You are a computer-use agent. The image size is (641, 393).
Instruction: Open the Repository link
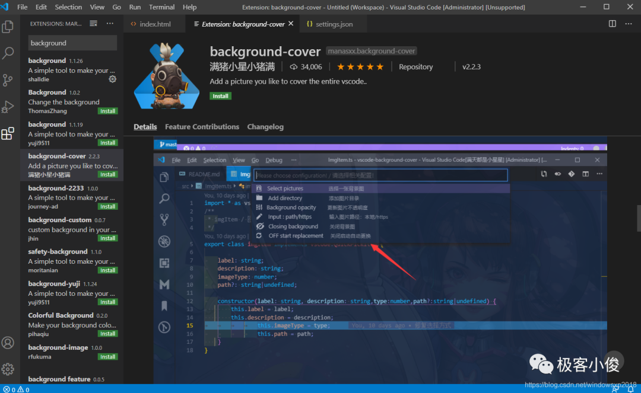[415, 66]
